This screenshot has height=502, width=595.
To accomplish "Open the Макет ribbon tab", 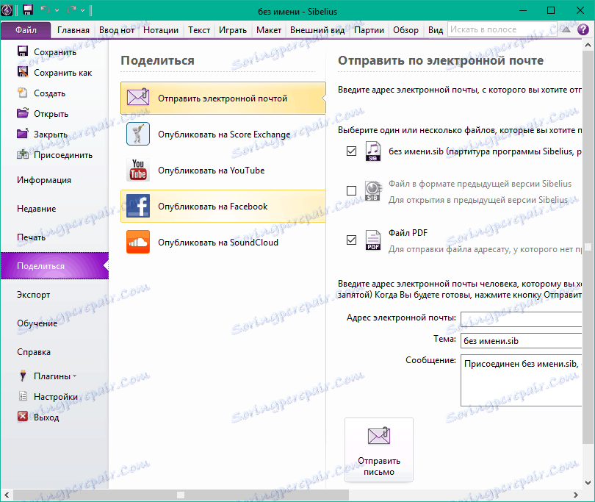I will [269, 30].
